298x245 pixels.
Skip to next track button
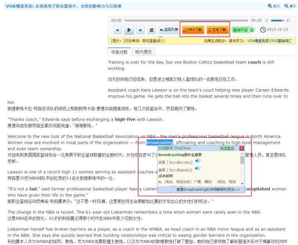click(x=140, y=30)
